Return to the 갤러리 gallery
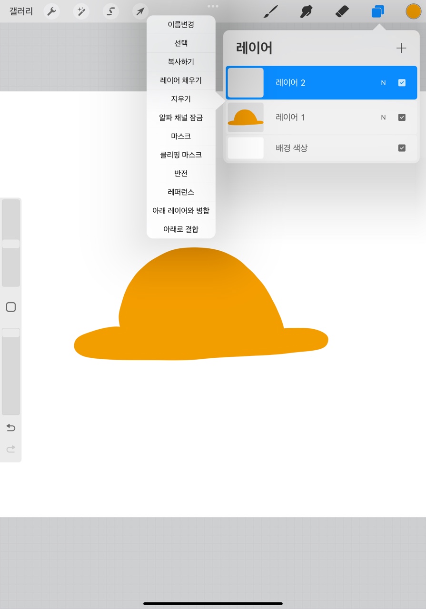 pyautogui.click(x=21, y=11)
